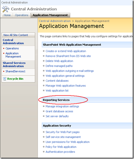Open Web application outgoing e-mail settings

click(70, 71)
